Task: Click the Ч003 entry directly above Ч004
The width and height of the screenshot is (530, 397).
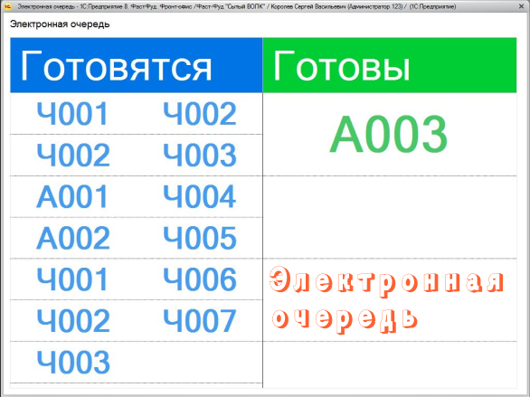Action: 200,155
